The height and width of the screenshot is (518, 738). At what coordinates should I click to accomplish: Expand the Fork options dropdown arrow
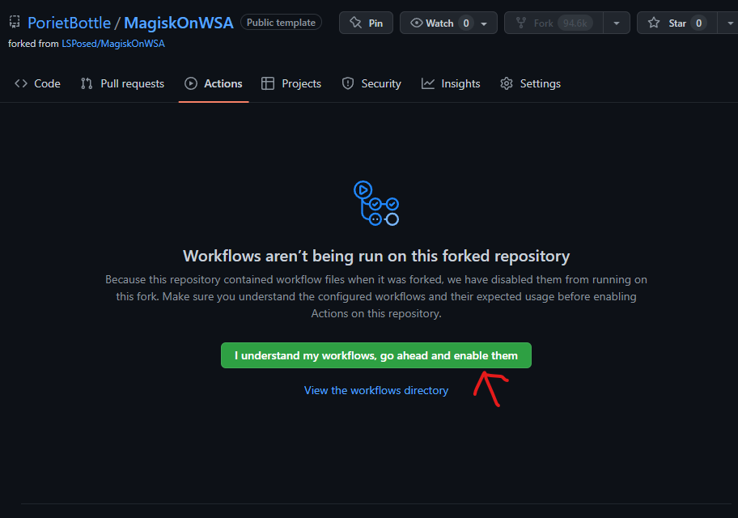click(x=617, y=23)
